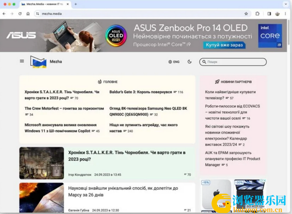Screen dimensions: 292x214
Task: Open Samsung Neo QLED 8K review link
Action: tap(148, 111)
